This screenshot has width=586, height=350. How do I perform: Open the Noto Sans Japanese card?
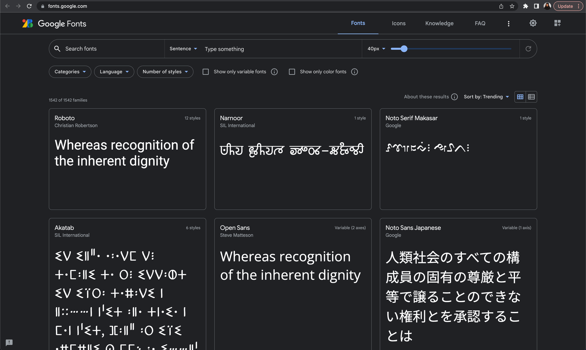tap(459, 284)
